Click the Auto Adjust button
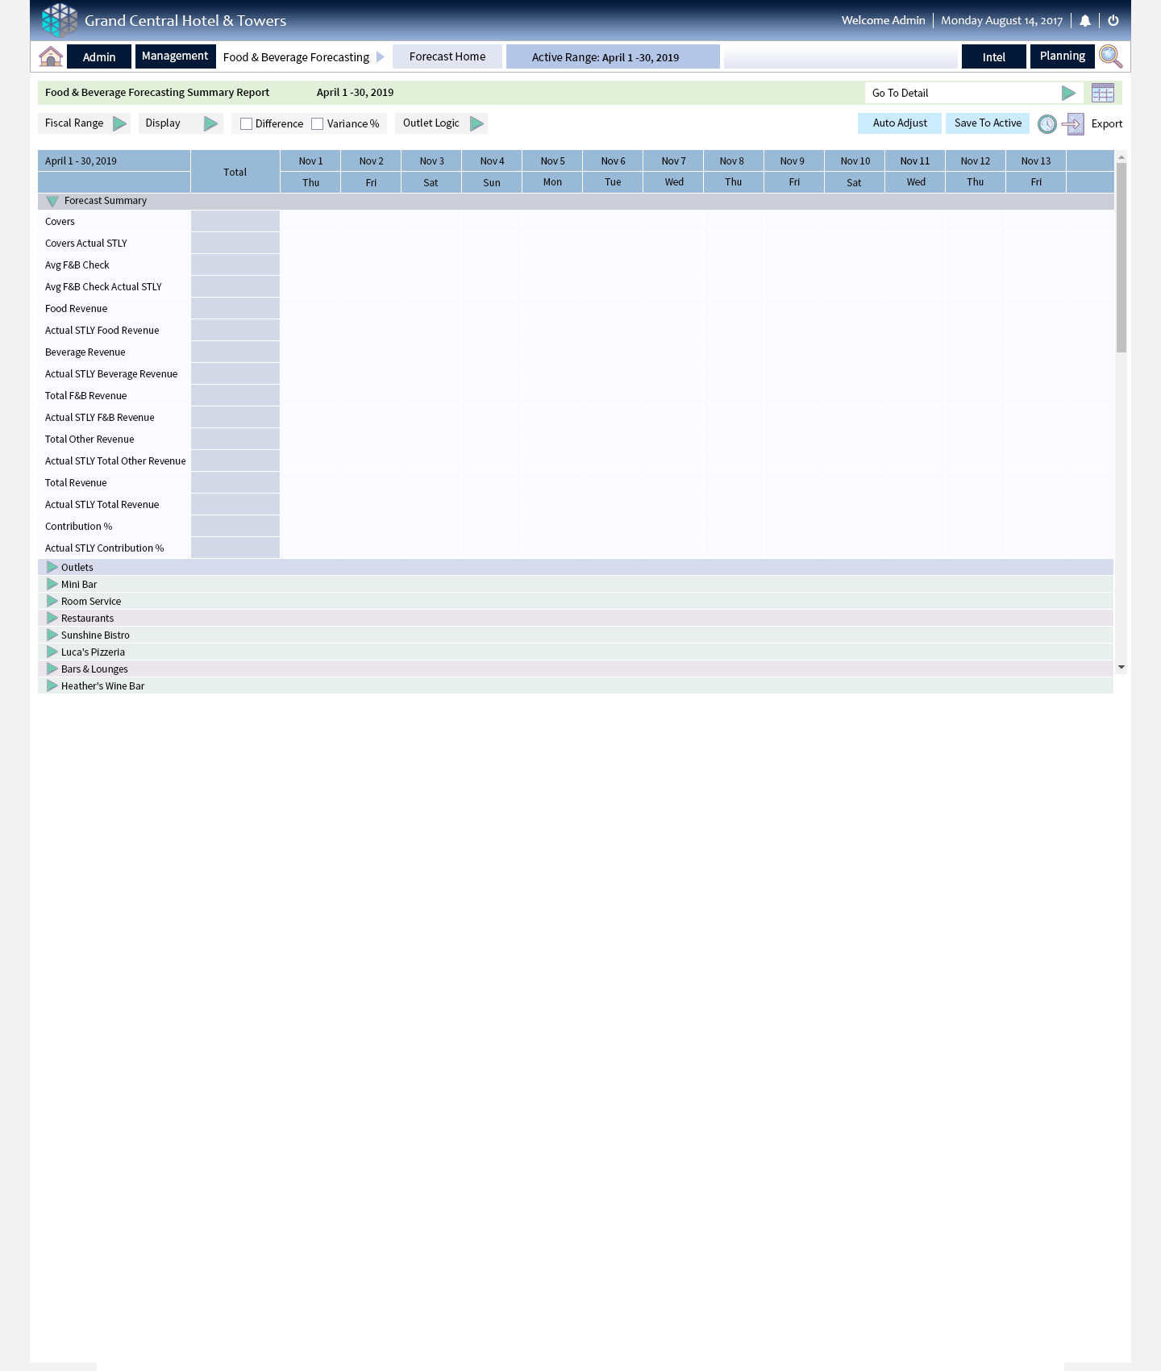Viewport: 1161px width, 1371px height. pos(900,123)
